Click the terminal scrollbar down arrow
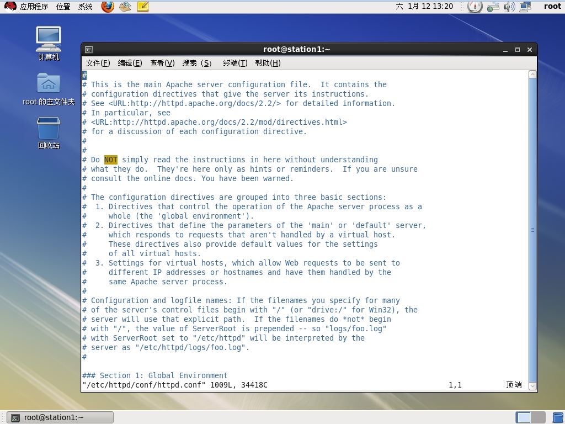The image size is (565, 424). click(532, 386)
